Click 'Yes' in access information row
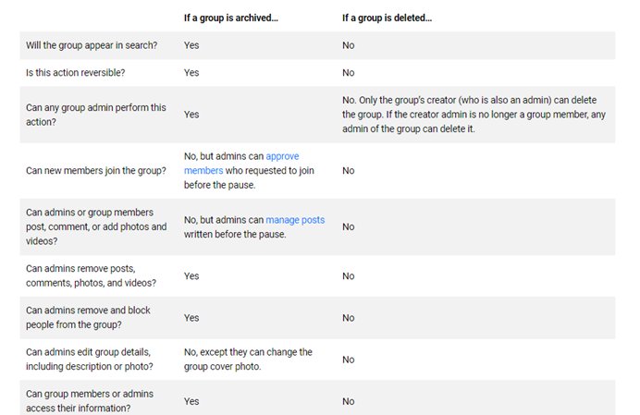Screen dimensions: 640x415 [191, 401]
